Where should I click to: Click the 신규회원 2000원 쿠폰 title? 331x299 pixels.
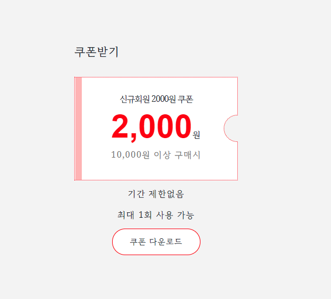click(x=156, y=99)
